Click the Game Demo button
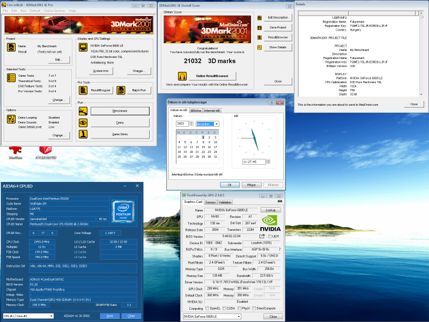 tap(120, 134)
